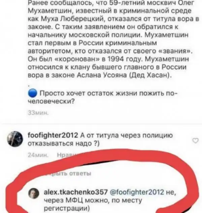Image resolution: width=202 pixels, height=213 pixels.
Task: Click the '24мин.' comment timestamp
Action: click(x=38, y=155)
